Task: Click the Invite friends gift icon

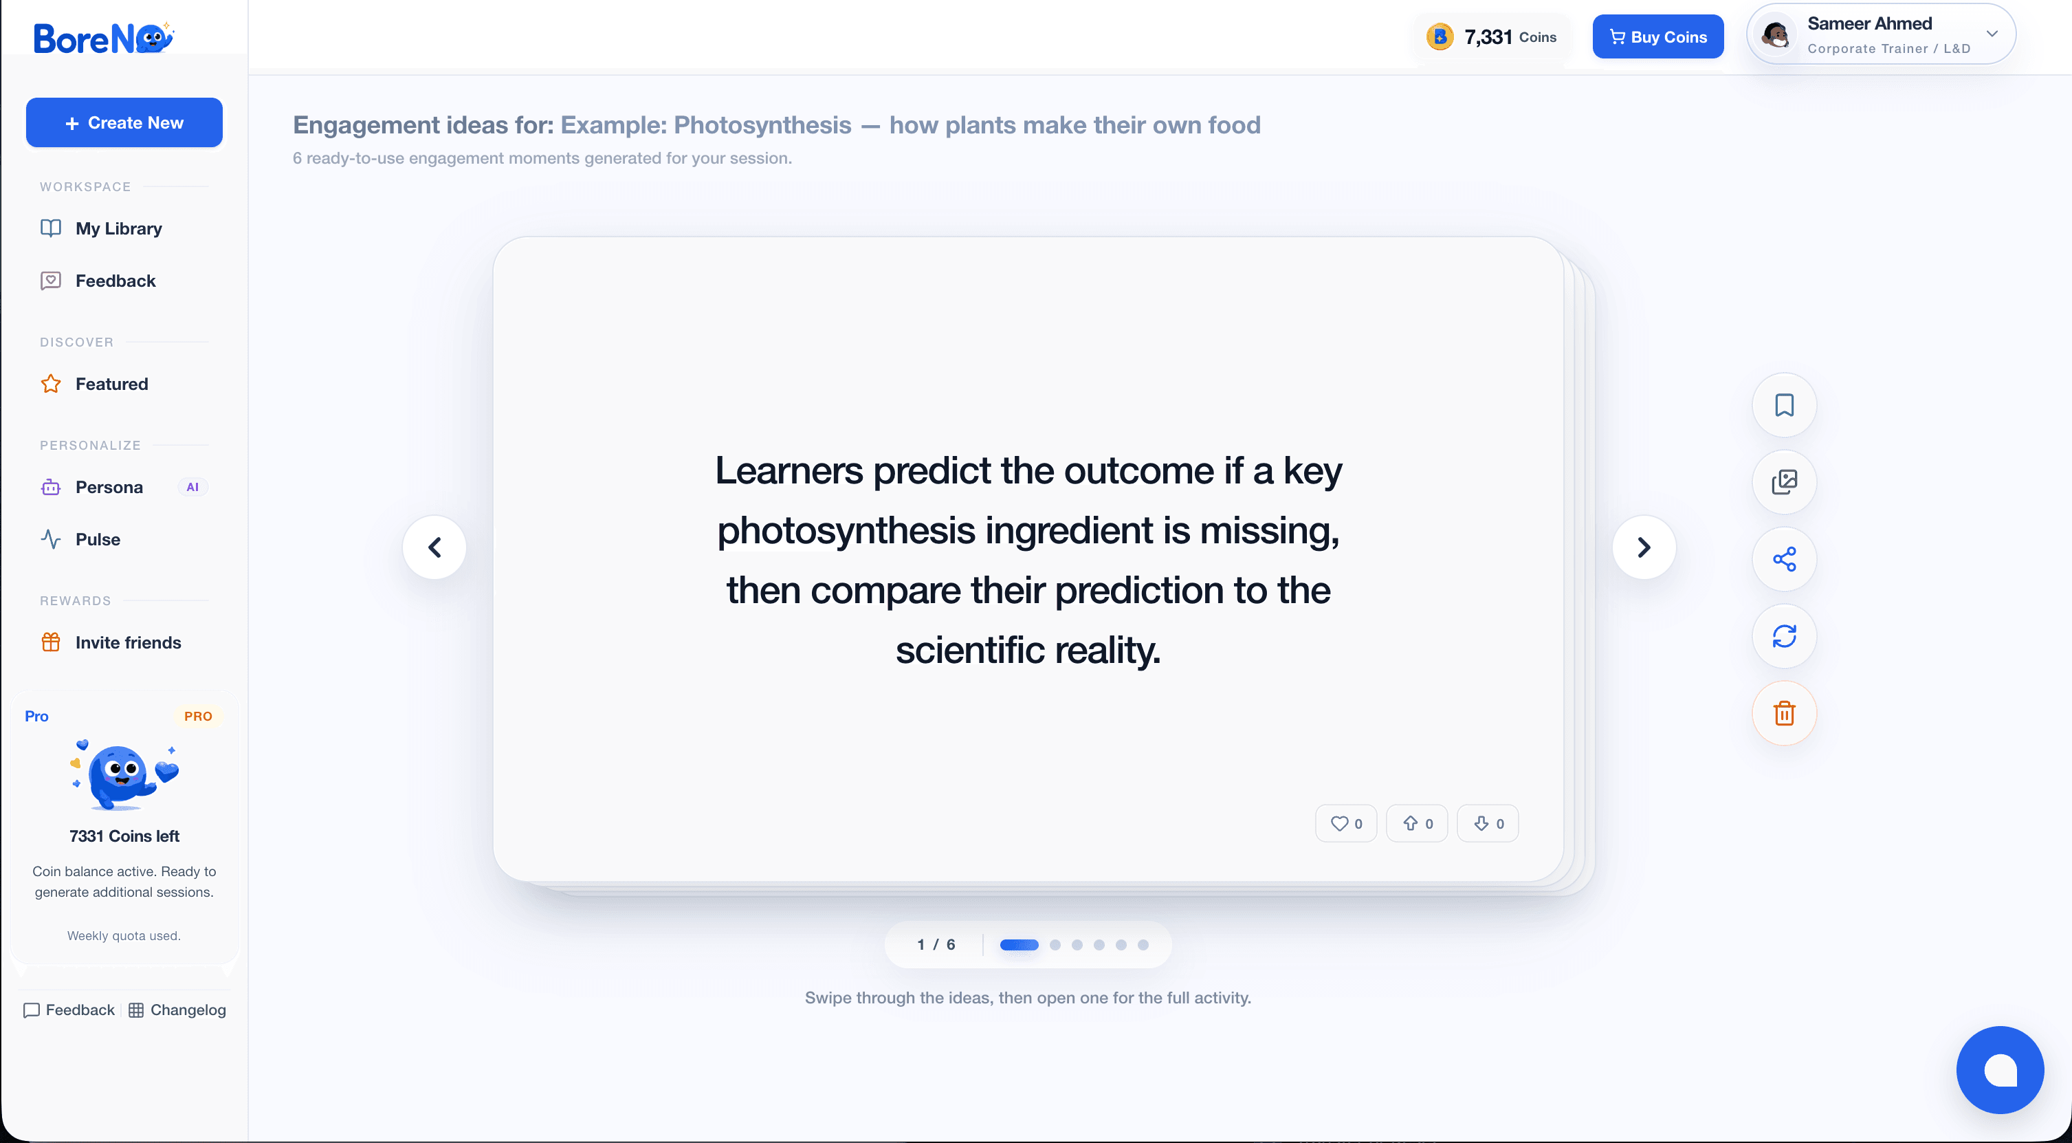Action: pyautogui.click(x=51, y=642)
